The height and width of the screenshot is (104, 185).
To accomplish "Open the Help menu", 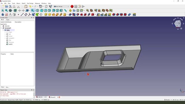I will click(x=49, y=3).
